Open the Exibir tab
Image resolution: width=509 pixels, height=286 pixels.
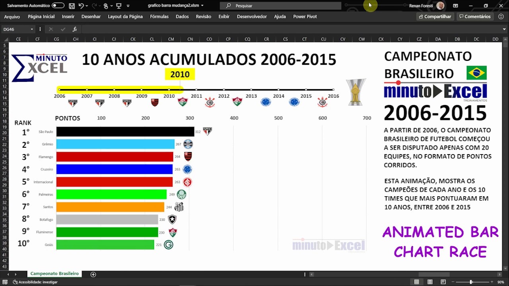[224, 17]
